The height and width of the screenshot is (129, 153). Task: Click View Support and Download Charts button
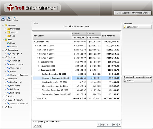click(x=132, y=12)
